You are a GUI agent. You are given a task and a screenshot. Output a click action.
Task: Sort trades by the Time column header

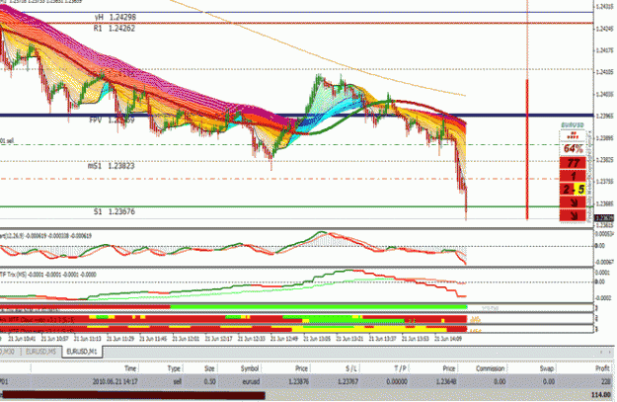pyautogui.click(x=130, y=368)
